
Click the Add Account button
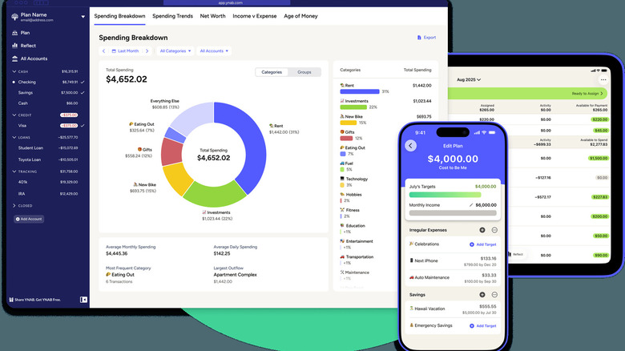click(x=29, y=219)
